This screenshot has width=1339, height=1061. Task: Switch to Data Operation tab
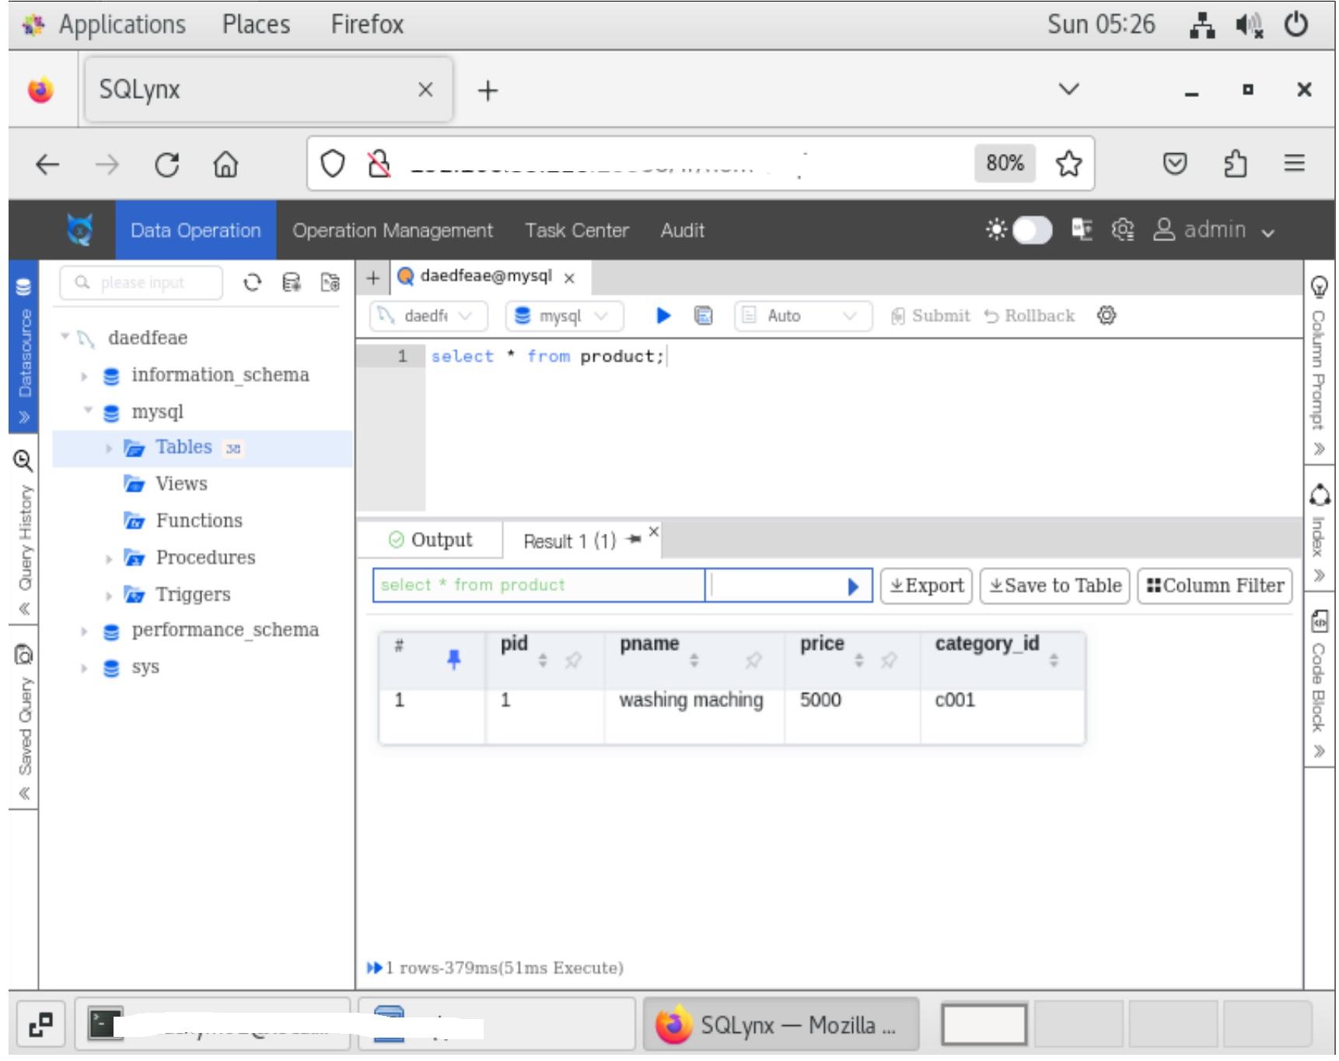click(x=195, y=230)
